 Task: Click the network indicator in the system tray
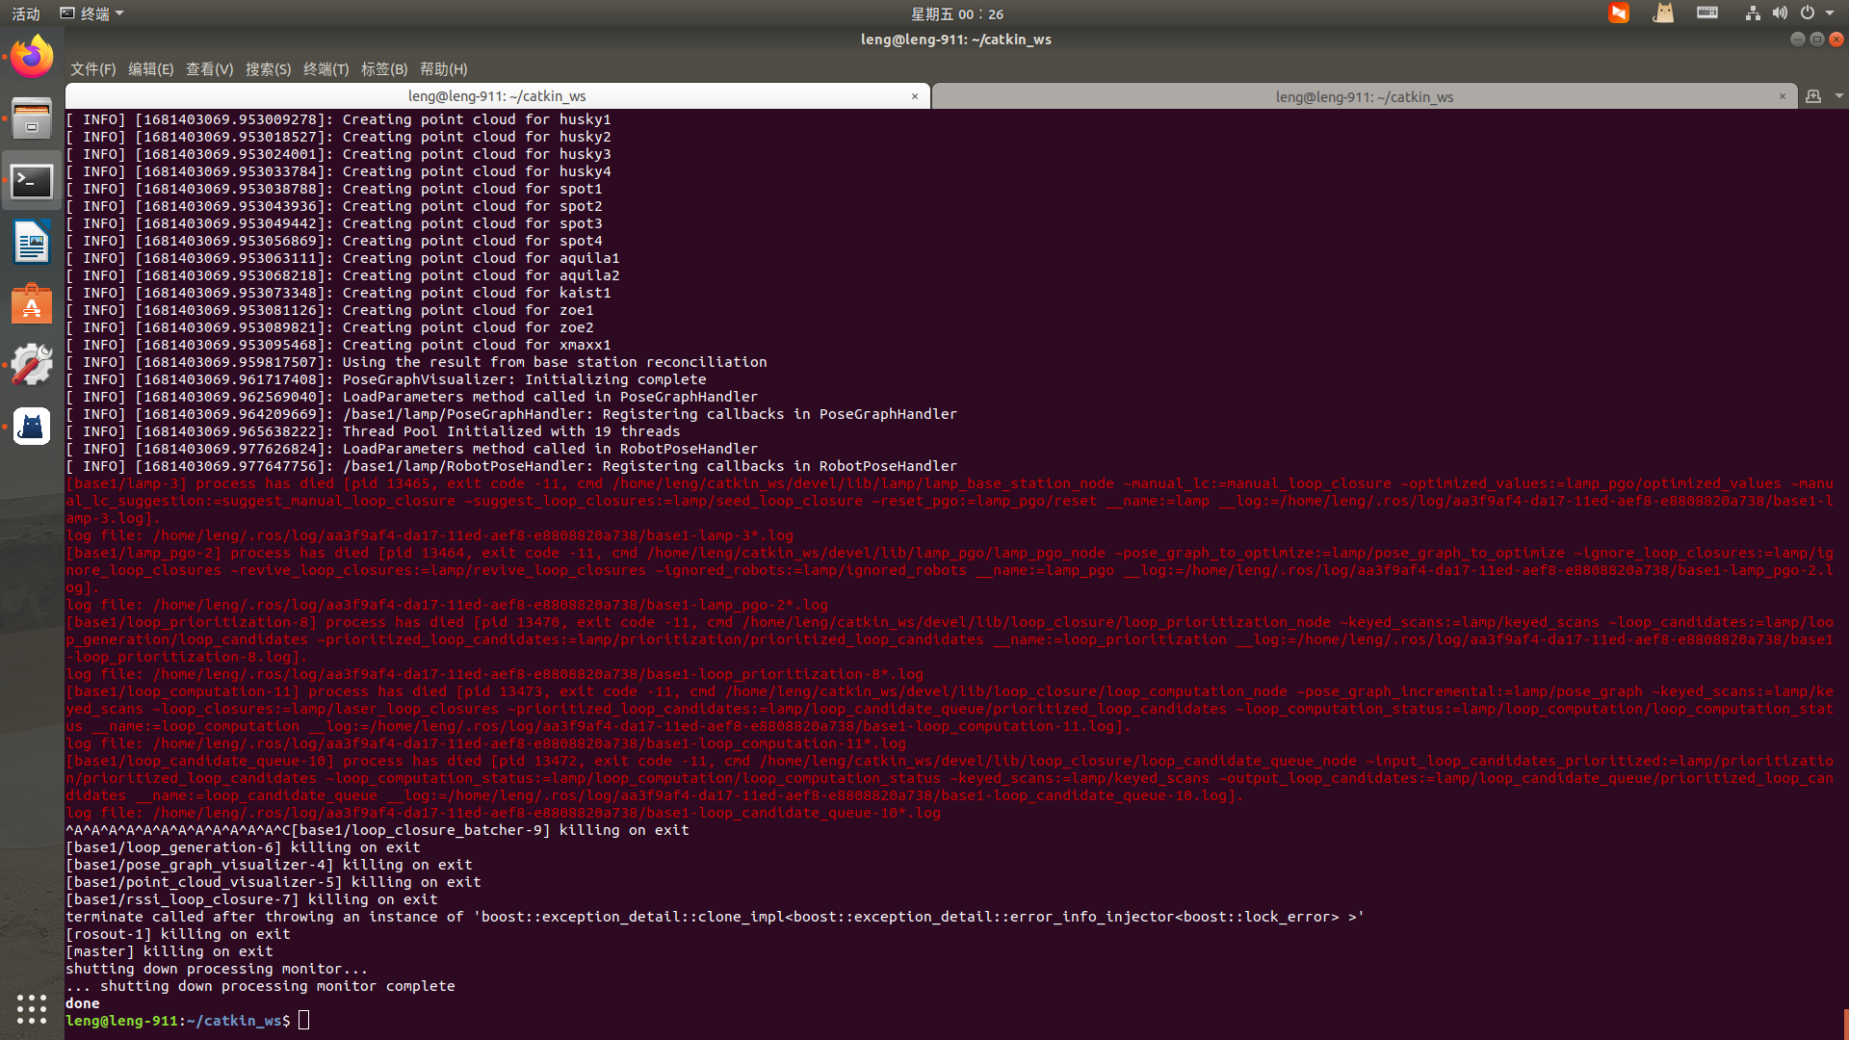pos(1752,13)
